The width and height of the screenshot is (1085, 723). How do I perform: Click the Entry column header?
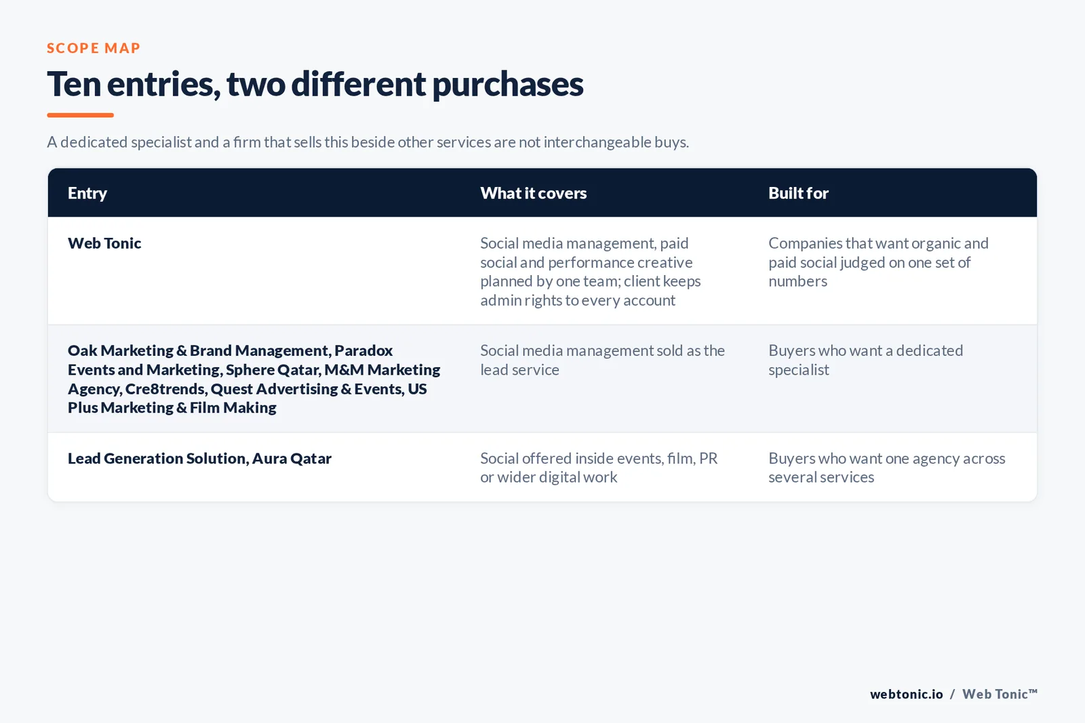point(87,193)
